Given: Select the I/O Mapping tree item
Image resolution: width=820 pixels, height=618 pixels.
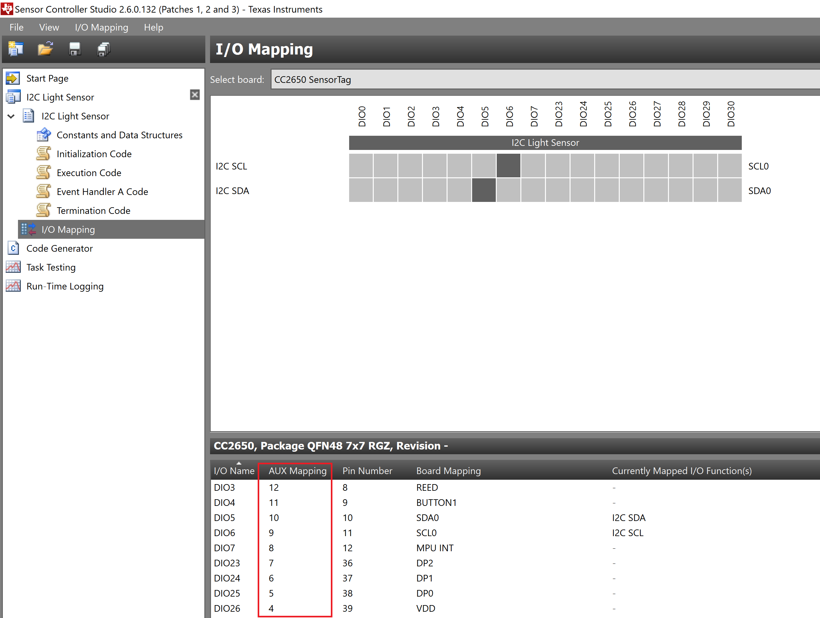Looking at the screenshot, I should [111, 230].
